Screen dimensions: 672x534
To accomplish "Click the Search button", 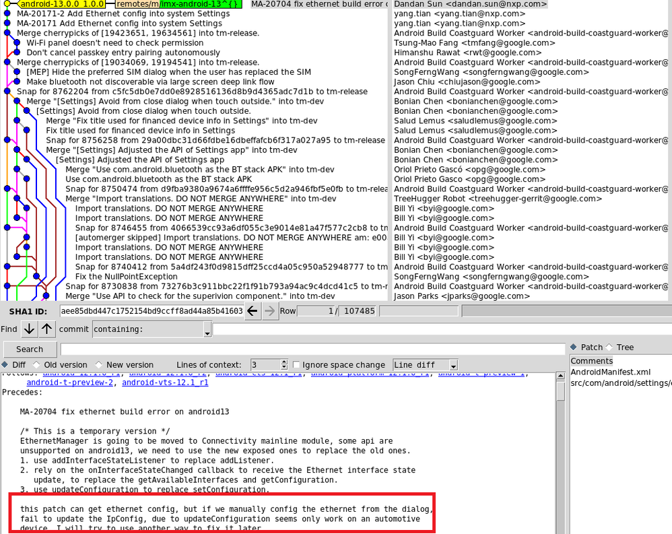I will [30, 349].
